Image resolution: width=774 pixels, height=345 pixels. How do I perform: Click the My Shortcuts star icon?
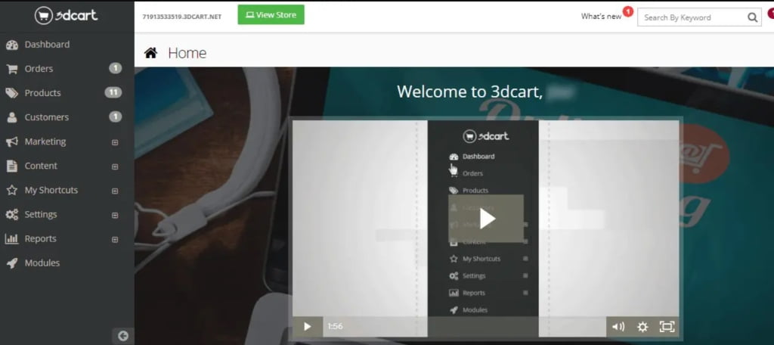[12, 191]
